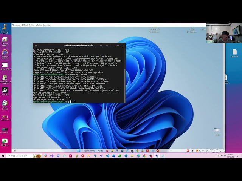
Task: Open Lucas Chess shortcut on Windows desktop
Action: 5,29
